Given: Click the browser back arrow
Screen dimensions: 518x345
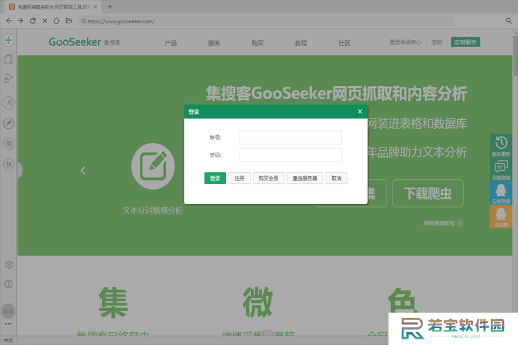Looking at the screenshot, I should tap(9, 21).
